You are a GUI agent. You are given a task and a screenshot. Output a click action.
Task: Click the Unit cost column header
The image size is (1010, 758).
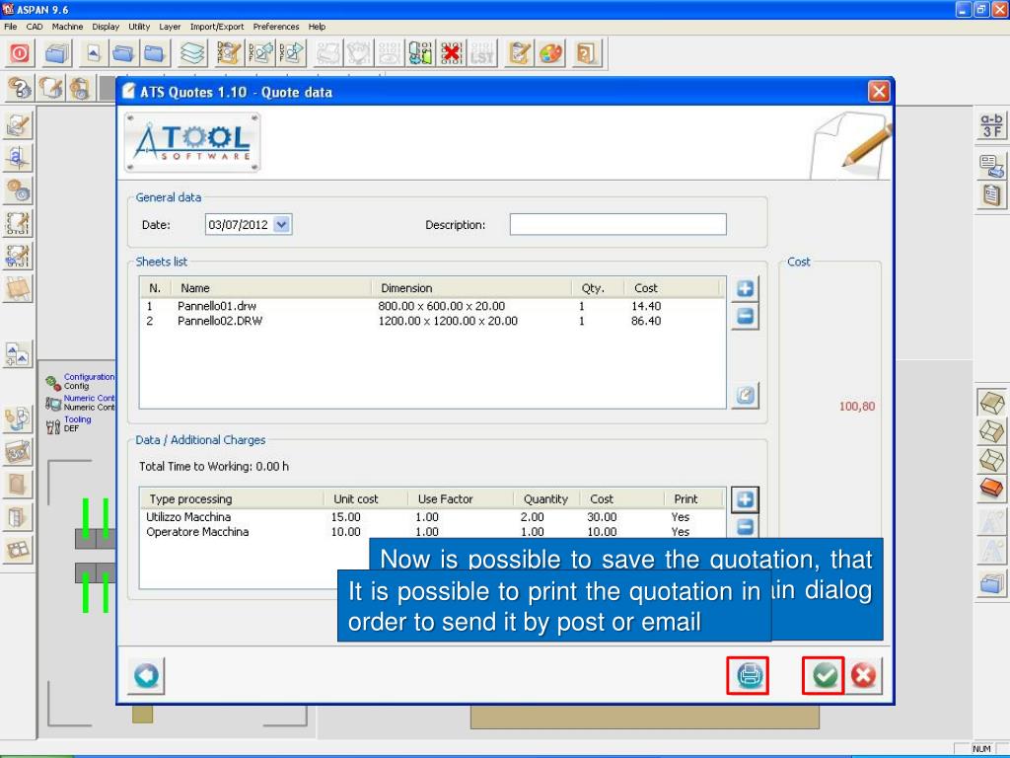click(366, 498)
